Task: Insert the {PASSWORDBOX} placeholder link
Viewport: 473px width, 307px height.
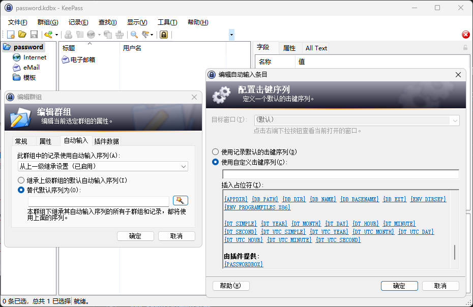Action: (244, 264)
